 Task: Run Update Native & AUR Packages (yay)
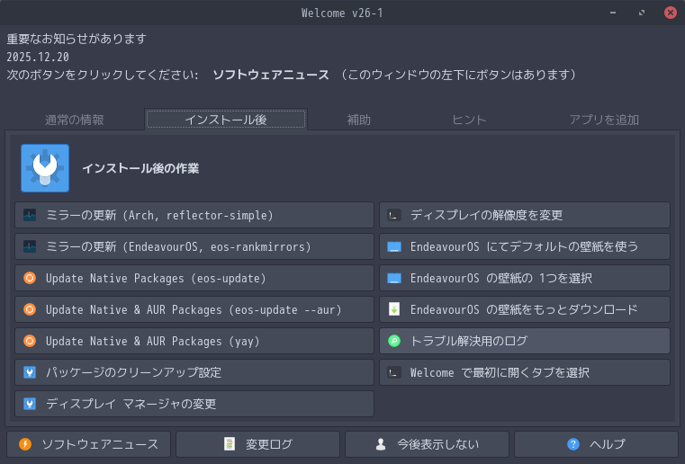coord(194,342)
